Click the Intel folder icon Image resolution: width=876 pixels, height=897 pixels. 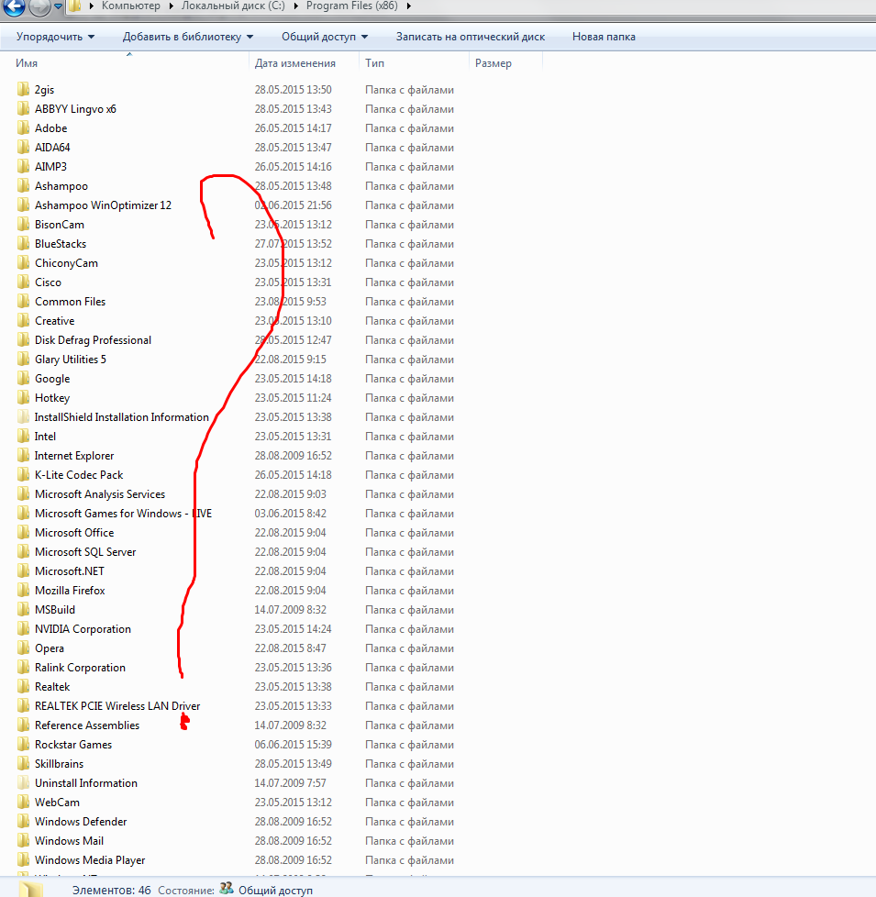(23, 437)
